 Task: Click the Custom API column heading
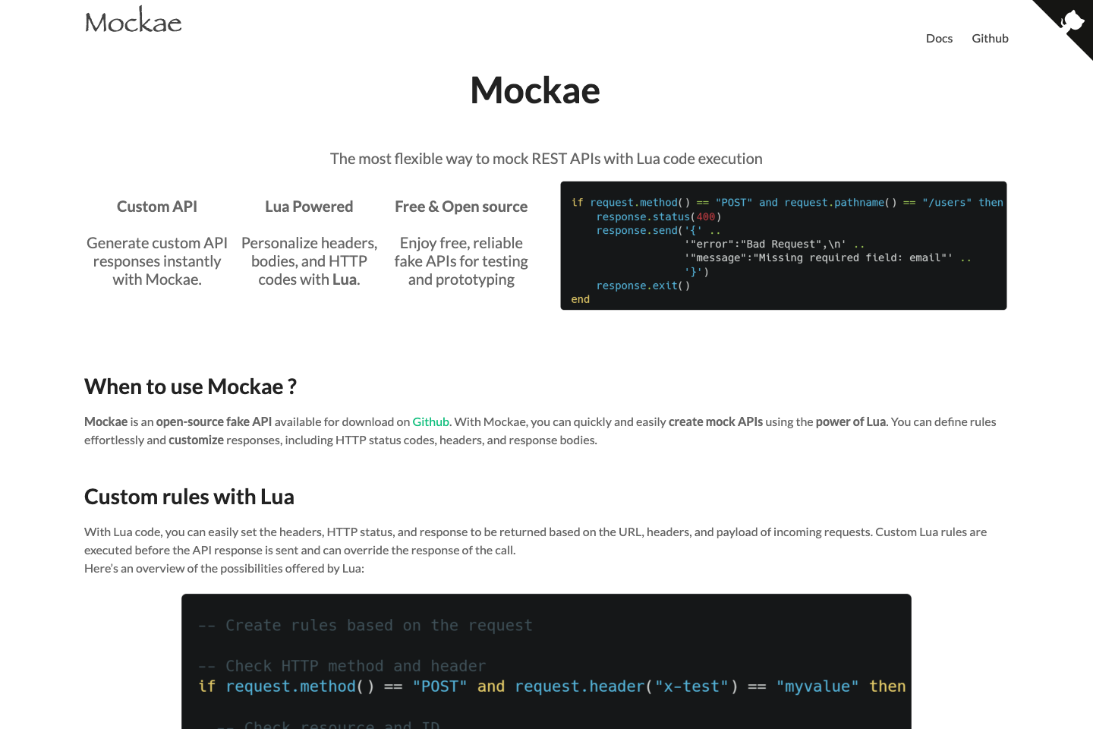coord(156,206)
